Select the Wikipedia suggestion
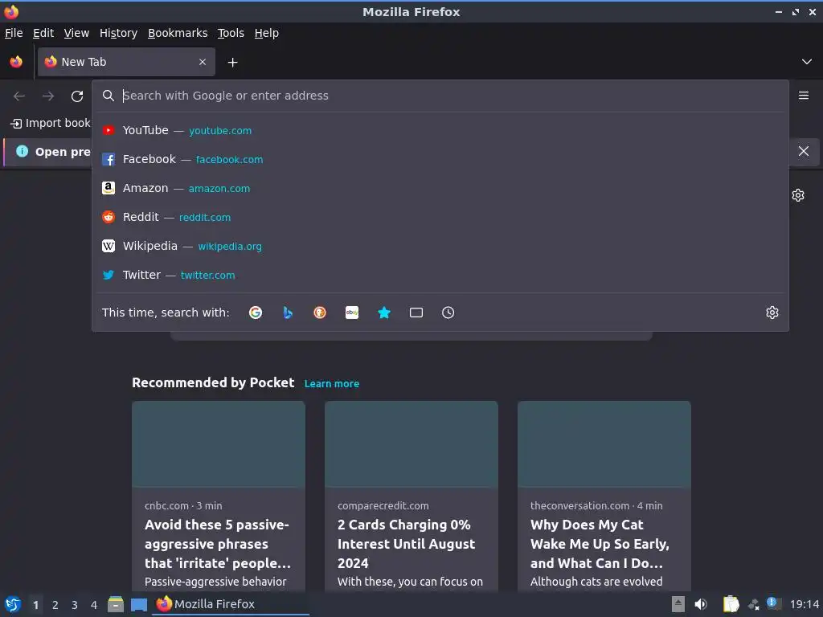 pyautogui.click(x=441, y=246)
